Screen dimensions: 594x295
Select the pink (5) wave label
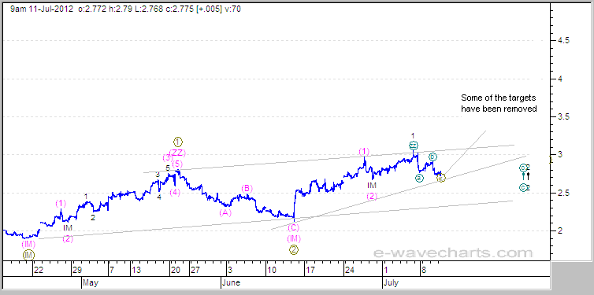click(x=177, y=164)
